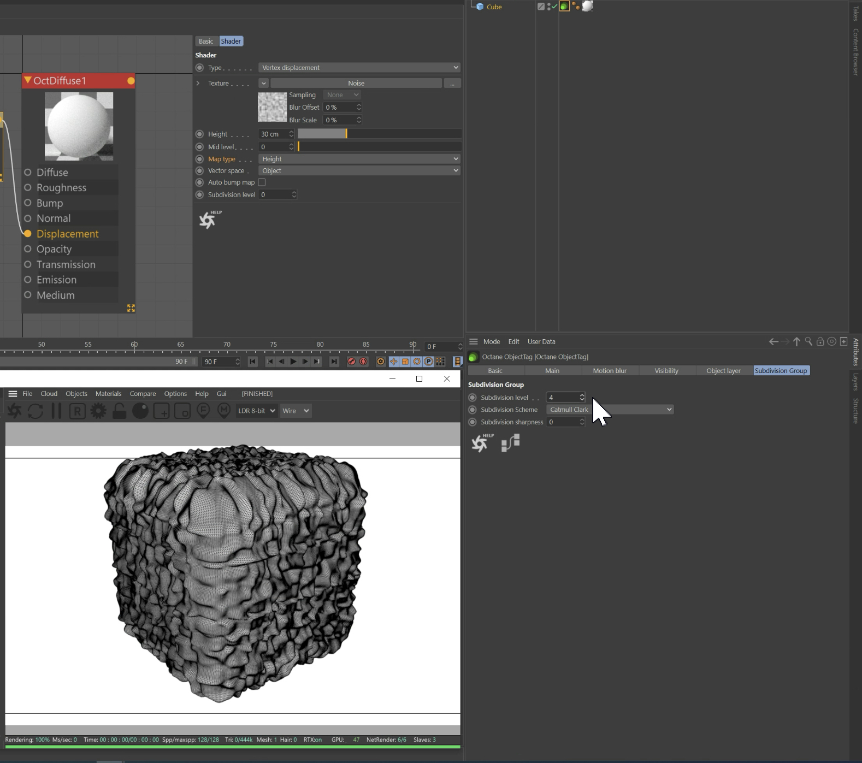Open Octane settings gear icon
Image resolution: width=862 pixels, height=763 pixels.
click(x=98, y=411)
